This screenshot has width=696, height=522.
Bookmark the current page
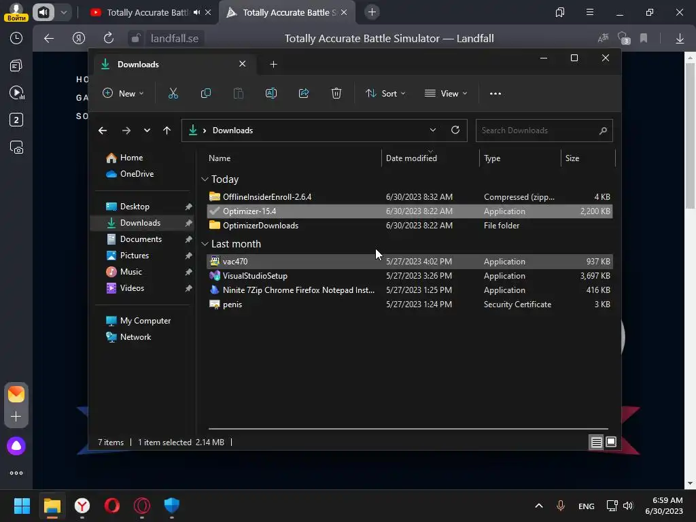[644, 39]
